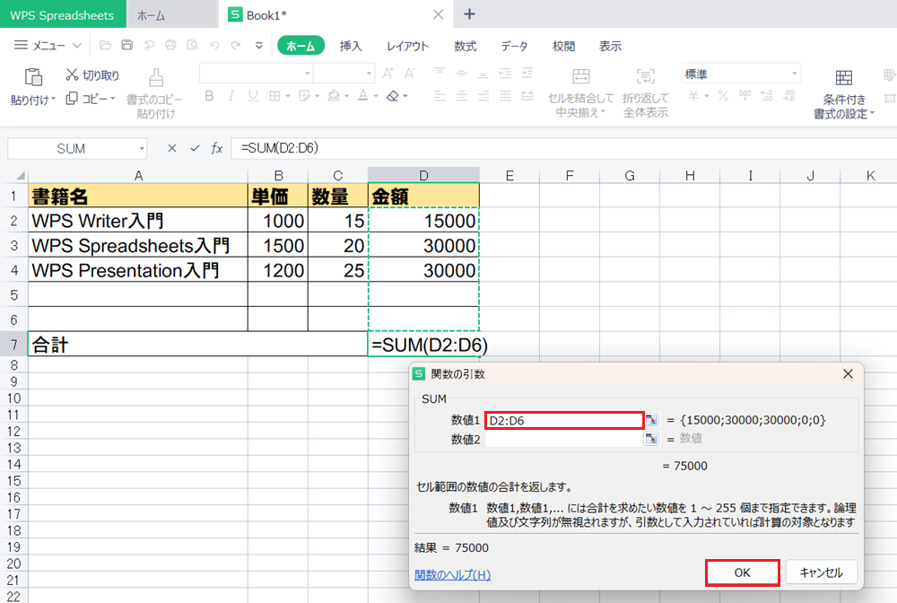Expand the コピー dropdown arrow

(113, 99)
